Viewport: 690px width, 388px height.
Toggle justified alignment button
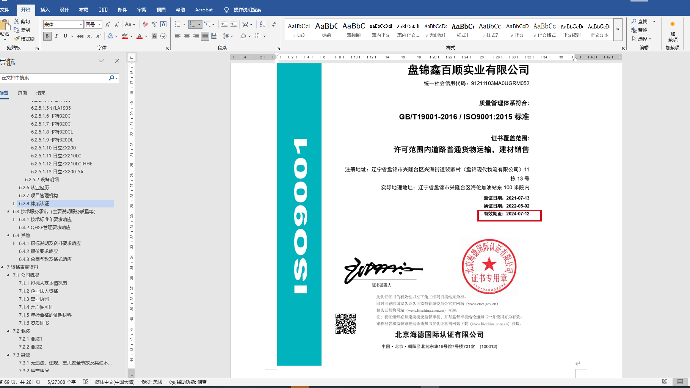click(205, 36)
